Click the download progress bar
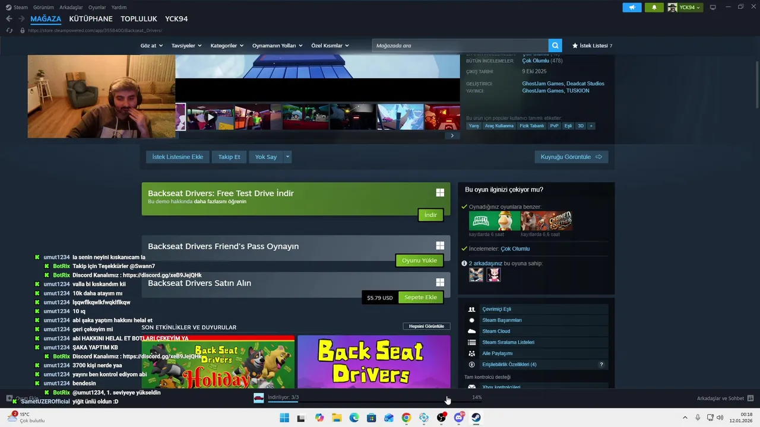This screenshot has height=427, width=760. tap(374, 402)
